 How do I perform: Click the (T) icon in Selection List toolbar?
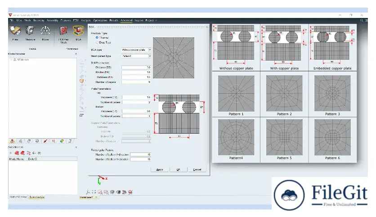[39, 153]
